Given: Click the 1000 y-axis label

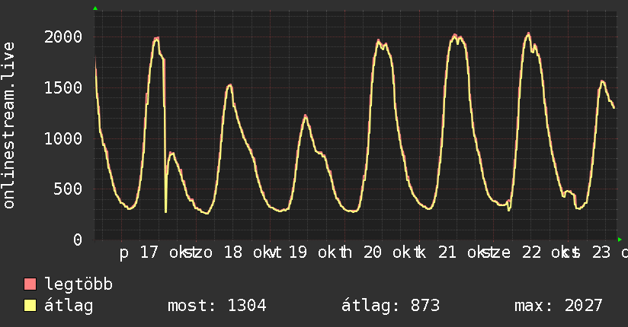Looking at the screenshot, I should 63,138.
